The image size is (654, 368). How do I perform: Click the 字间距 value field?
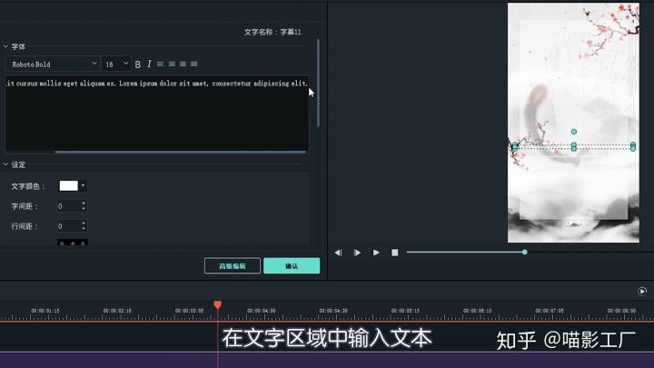pos(68,206)
